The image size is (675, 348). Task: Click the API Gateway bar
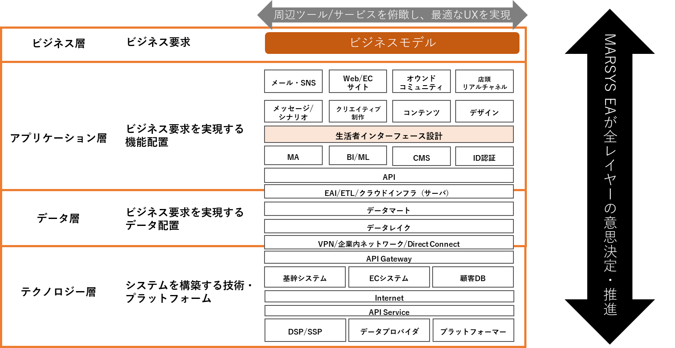(x=389, y=258)
